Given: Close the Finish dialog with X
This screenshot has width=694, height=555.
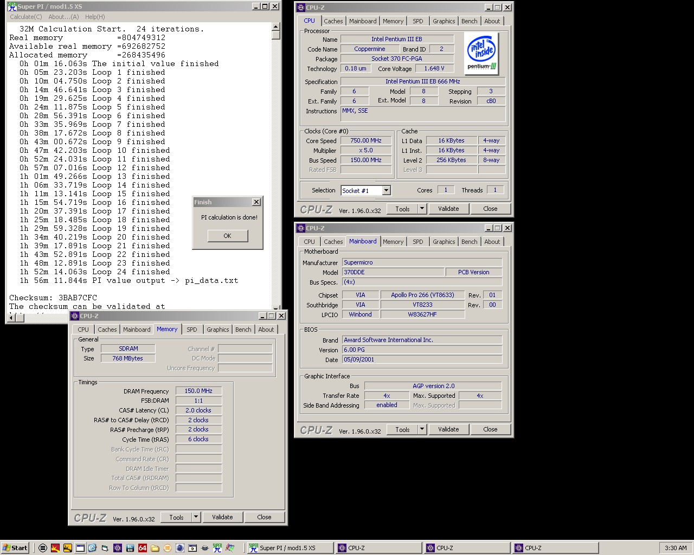Looking at the screenshot, I should click(256, 202).
